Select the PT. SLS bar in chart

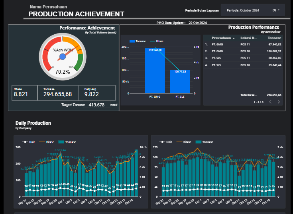click(x=180, y=82)
